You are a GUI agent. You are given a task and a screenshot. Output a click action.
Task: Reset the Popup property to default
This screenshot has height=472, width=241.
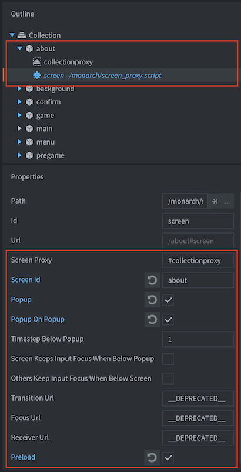click(x=152, y=300)
